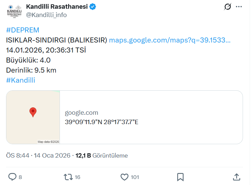The image size is (252, 185).
Task: Open the #Kandilli hashtag
Action: [20, 80]
